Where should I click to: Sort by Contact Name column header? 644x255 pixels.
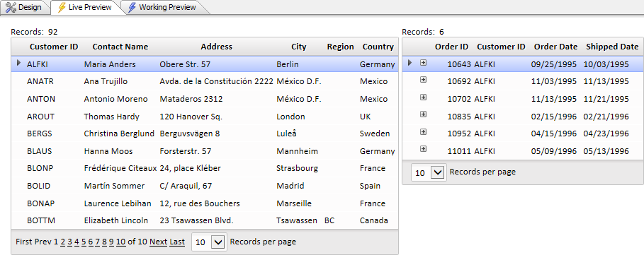click(120, 47)
